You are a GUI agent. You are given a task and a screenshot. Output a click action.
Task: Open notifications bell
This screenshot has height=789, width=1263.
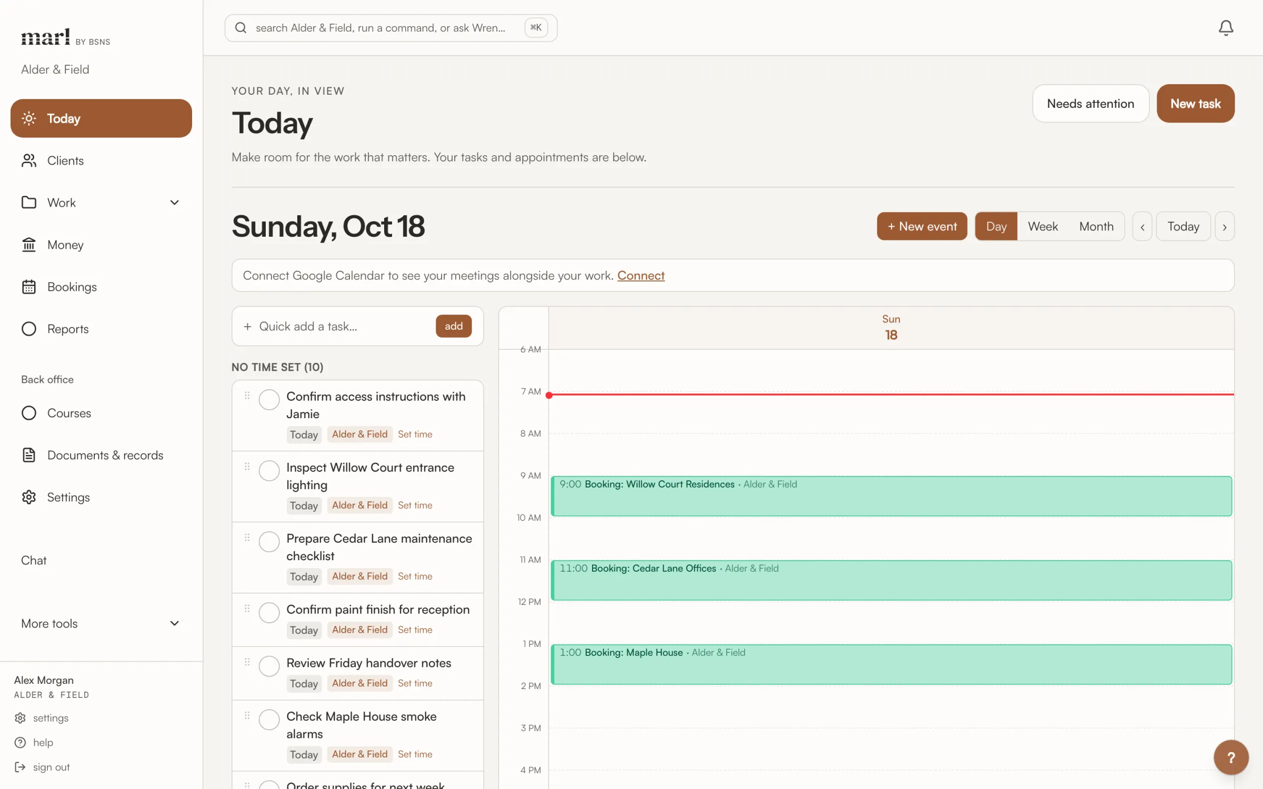pos(1226,28)
